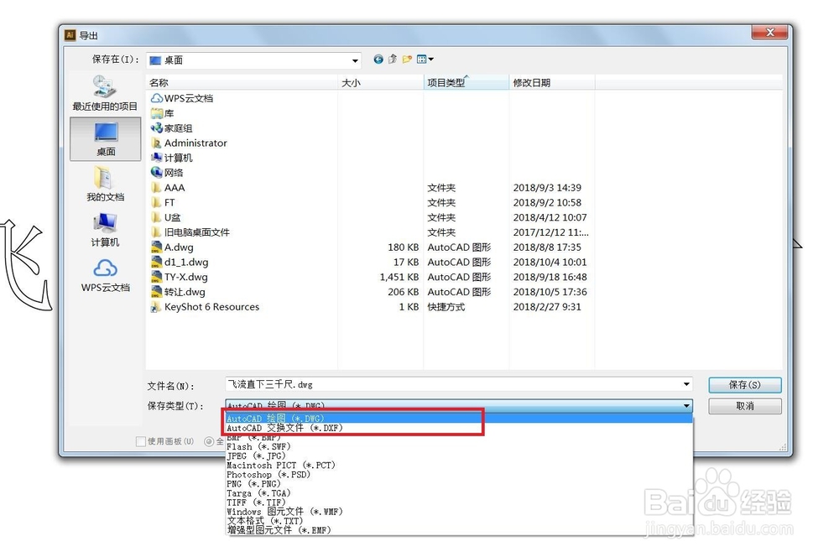839x557 pixels.
Task: Select the TY-X.dwg file
Action: (x=179, y=277)
